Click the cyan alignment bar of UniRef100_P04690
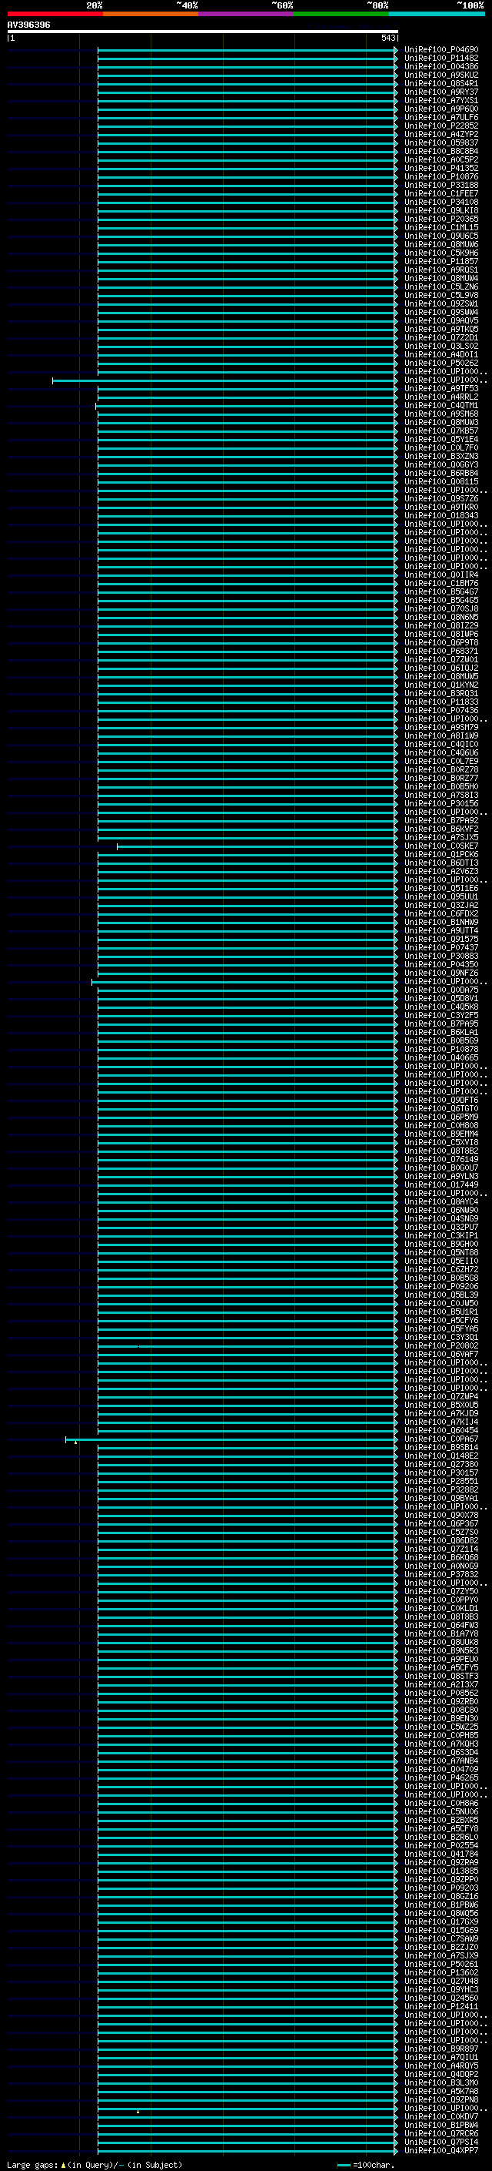The width and height of the screenshot is (492, 2171). tap(248, 51)
